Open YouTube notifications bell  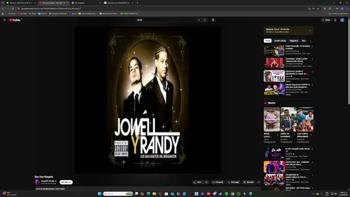click(335, 20)
